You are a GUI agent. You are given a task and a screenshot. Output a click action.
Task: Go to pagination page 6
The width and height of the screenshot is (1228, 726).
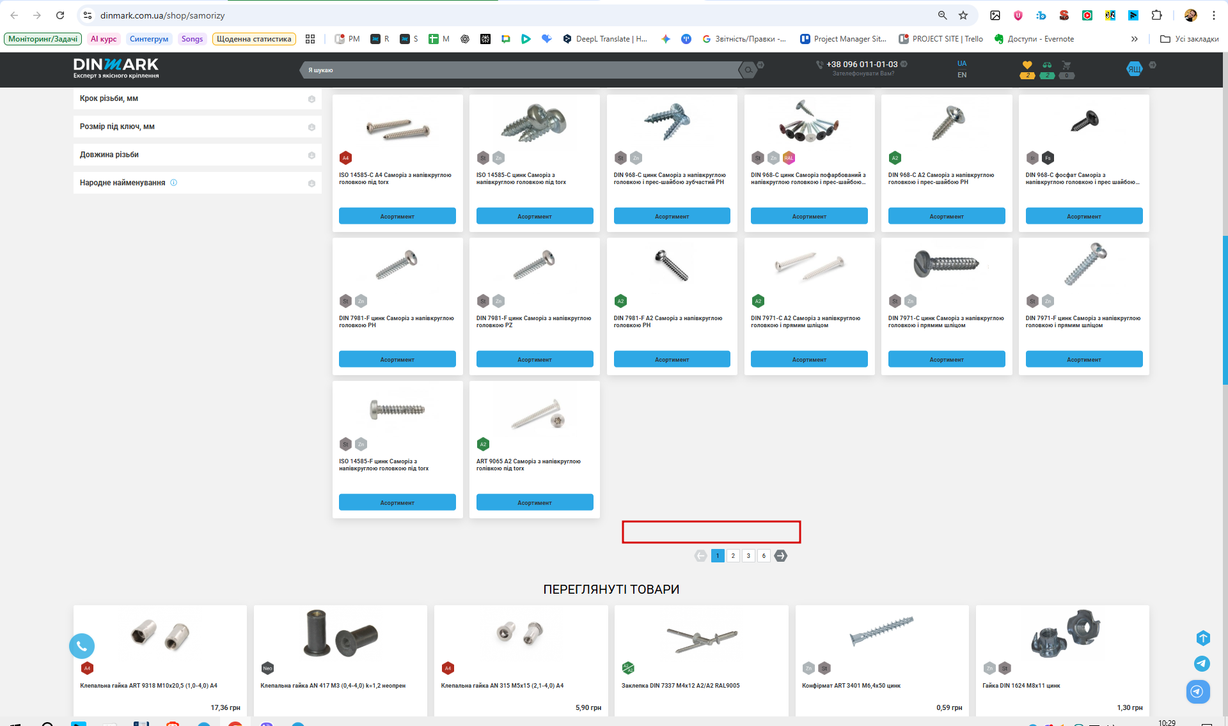click(764, 556)
